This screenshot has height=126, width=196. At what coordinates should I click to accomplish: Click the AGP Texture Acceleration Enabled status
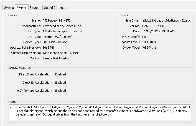click(x=60, y=91)
